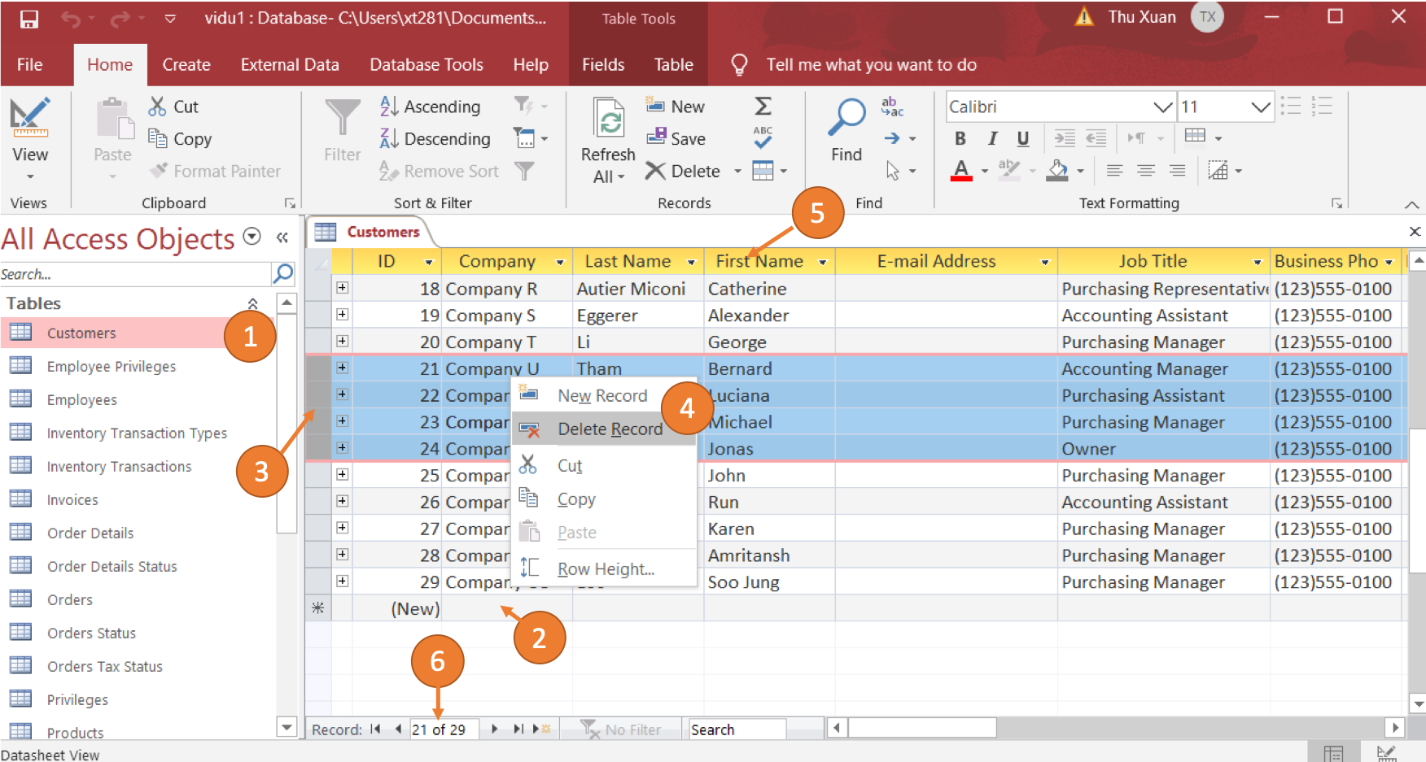This screenshot has height=762, width=1426.
Task: Choose Row Height in context menu
Action: pyautogui.click(x=603, y=569)
